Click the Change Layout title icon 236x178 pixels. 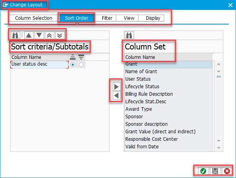coord(6,5)
